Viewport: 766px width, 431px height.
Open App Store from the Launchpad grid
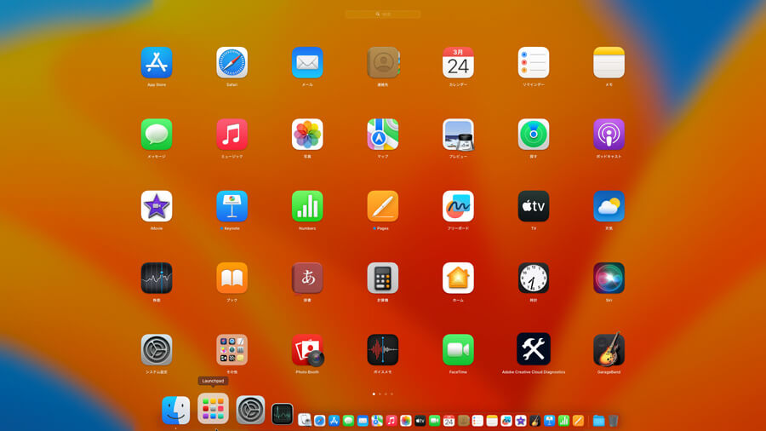pyautogui.click(x=157, y=62)
